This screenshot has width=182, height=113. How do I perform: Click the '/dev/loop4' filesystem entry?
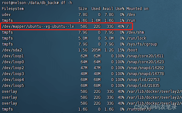pos(13,80)
